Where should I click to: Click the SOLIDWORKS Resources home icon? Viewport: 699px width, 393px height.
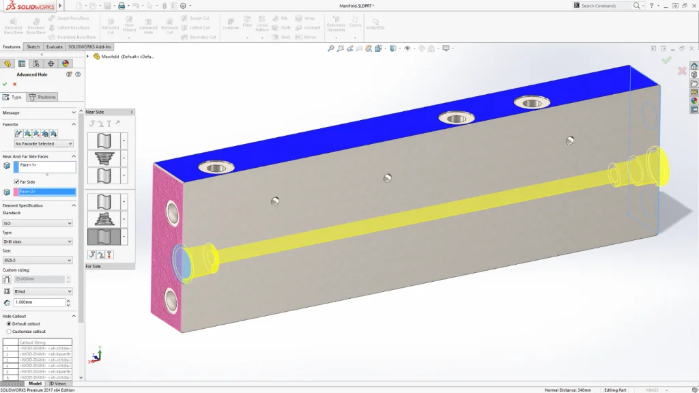click(x=694, y=66)
